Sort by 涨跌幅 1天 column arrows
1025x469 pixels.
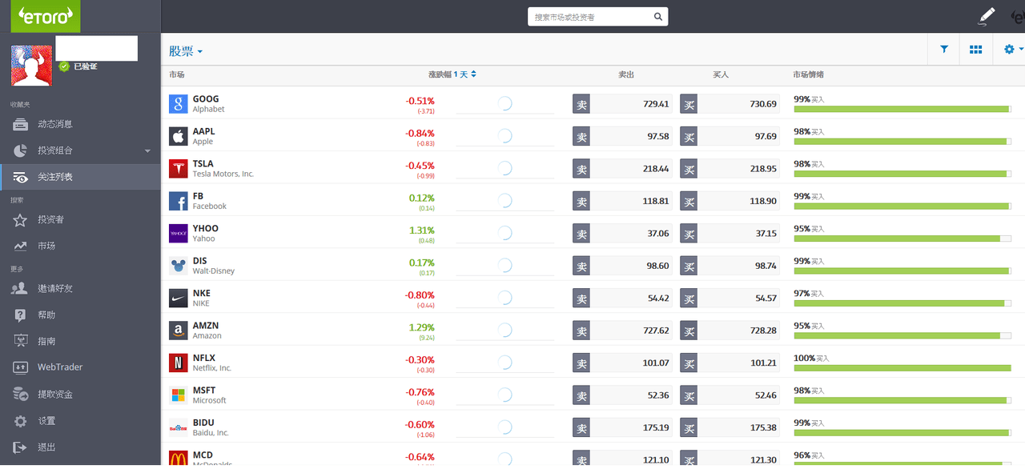tap(473, 74)
